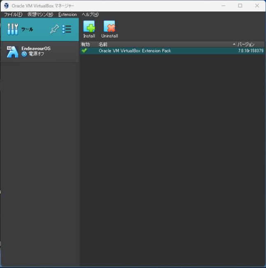Click the 電源オフ status text
The width and height of the screenshot is (266, 268).
36,54
